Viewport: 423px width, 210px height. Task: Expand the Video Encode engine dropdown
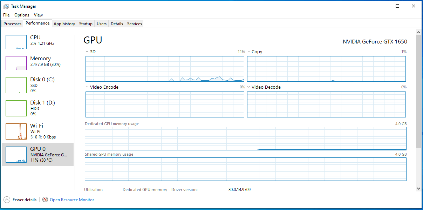point(87,87)
